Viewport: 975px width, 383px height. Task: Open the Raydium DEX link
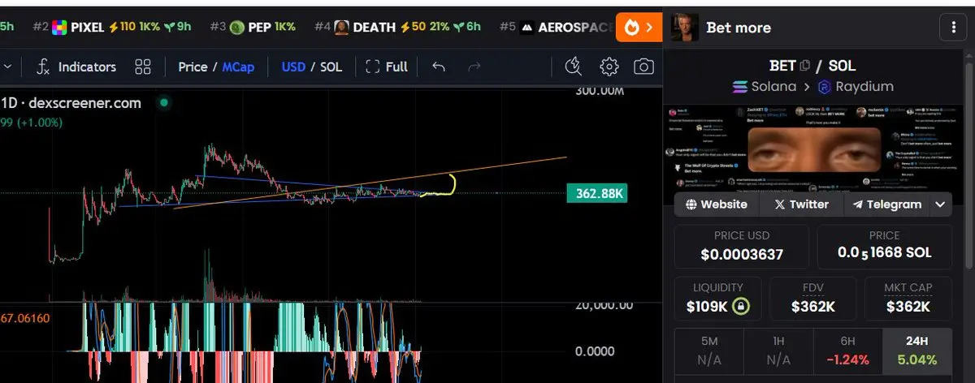tap(856, 86)
